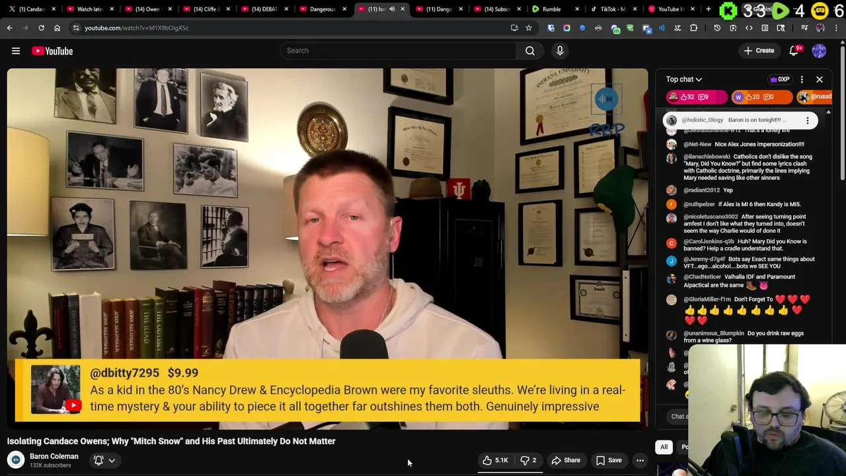Open the browser history clock icon
The width and height of the screenshot is (846, 476).
pos(717,28)
